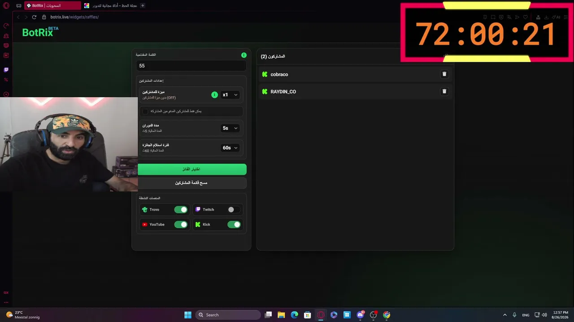Open File Explorer from the taskbar

tap(281, 315)
